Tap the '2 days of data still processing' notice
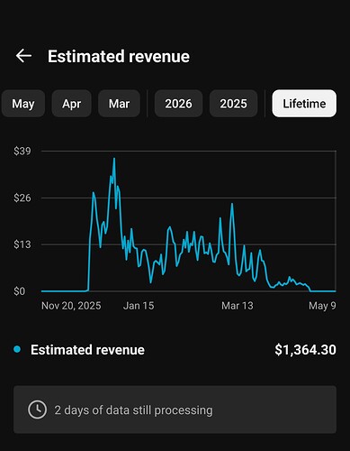The width and height of the screenshot is (350, 451). point(175,410)
